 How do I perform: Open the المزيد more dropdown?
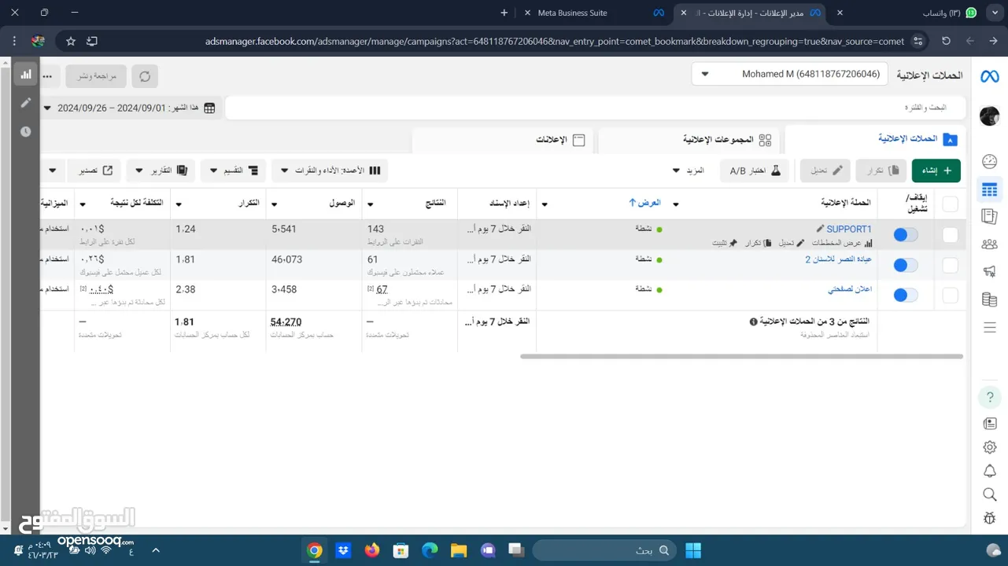[689, 170]
